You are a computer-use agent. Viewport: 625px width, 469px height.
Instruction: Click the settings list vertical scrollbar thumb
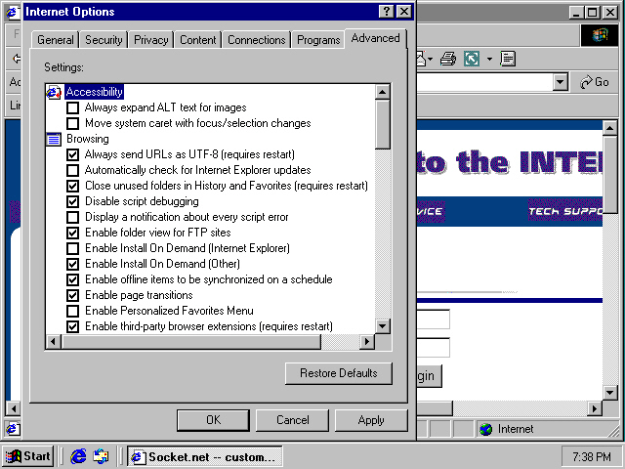point(383,124)
